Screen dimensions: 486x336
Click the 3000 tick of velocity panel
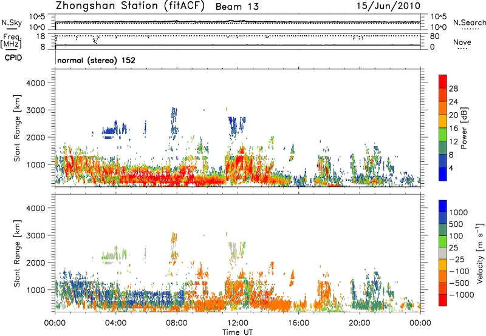point(36,235)
